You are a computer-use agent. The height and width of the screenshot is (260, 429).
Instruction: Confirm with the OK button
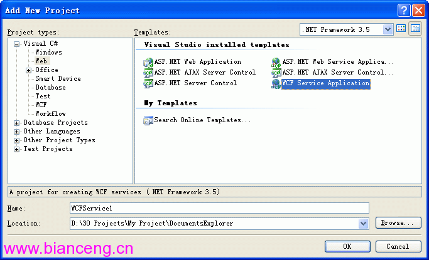pyautogui.click(x=347, y=246)
